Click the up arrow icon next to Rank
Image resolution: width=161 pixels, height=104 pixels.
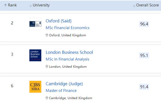coord(5,5)
